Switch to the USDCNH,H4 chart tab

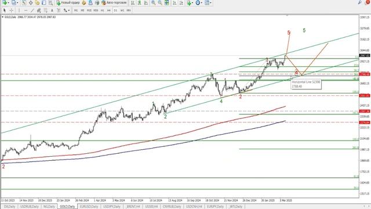pos(194,207)
